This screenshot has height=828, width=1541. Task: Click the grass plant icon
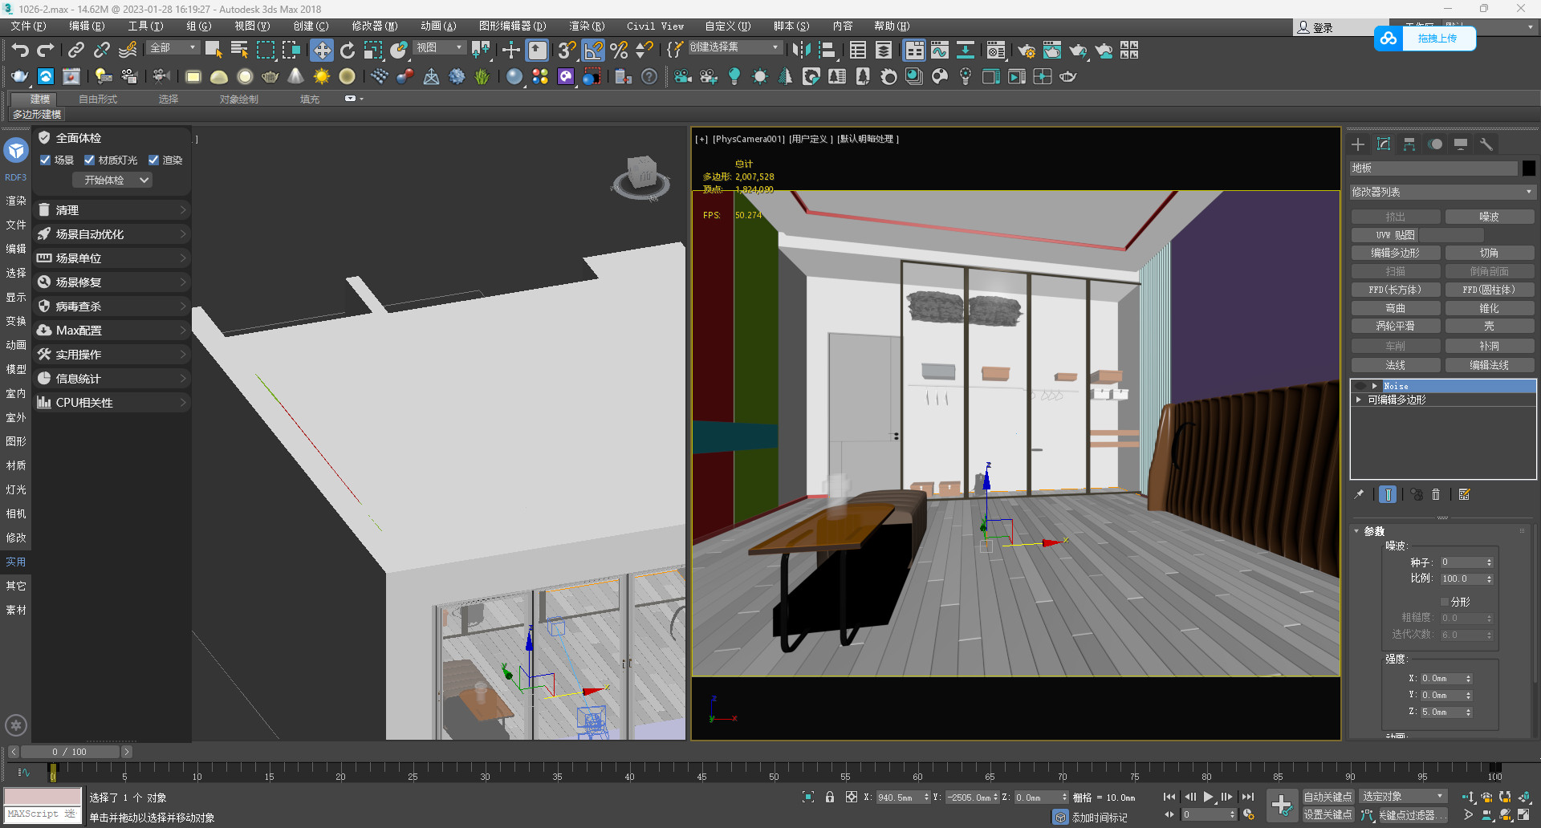(x=482, y=76)
